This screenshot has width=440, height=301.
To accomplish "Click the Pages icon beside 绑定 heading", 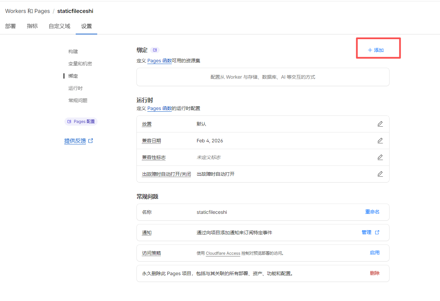I will [155, 50].
